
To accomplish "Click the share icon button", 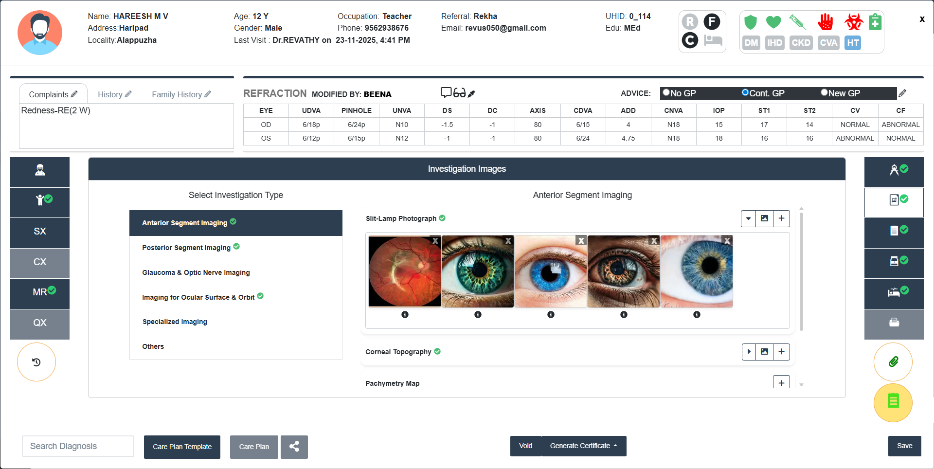I will pyautogui.click(x=294, y=447).
